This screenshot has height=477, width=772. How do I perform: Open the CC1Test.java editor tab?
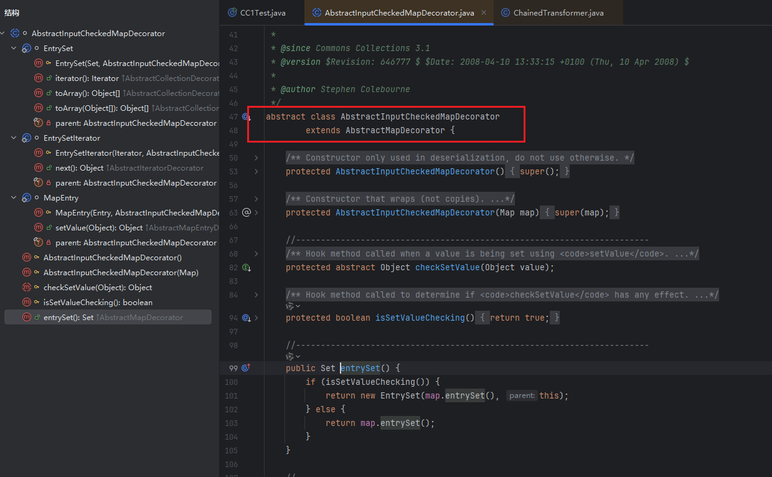coord(262,12)
